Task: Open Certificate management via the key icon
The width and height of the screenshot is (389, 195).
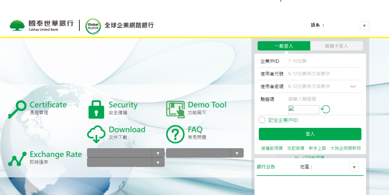Action: point(17,109)
